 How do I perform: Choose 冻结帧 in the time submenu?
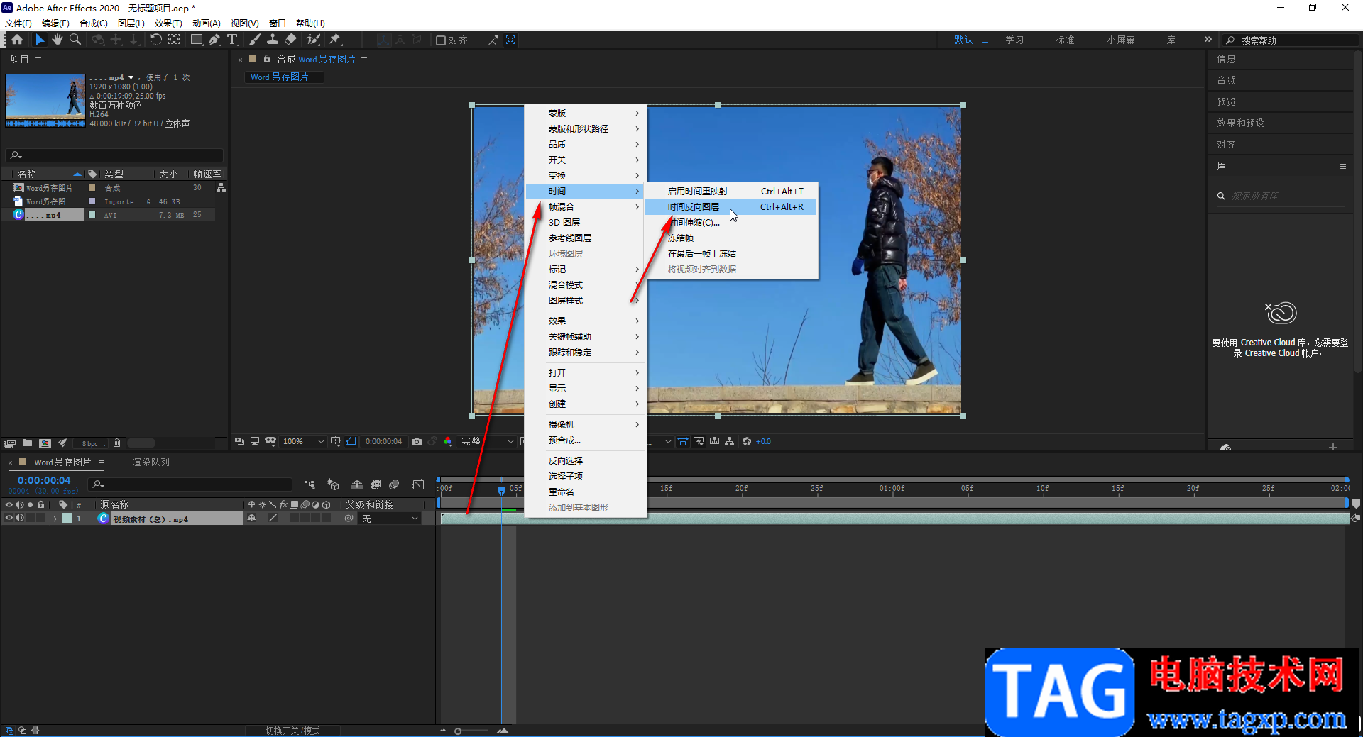tap(730, 238)
